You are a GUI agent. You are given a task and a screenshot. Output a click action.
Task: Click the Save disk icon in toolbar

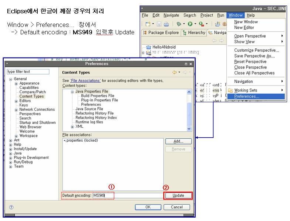pos(159,24)
